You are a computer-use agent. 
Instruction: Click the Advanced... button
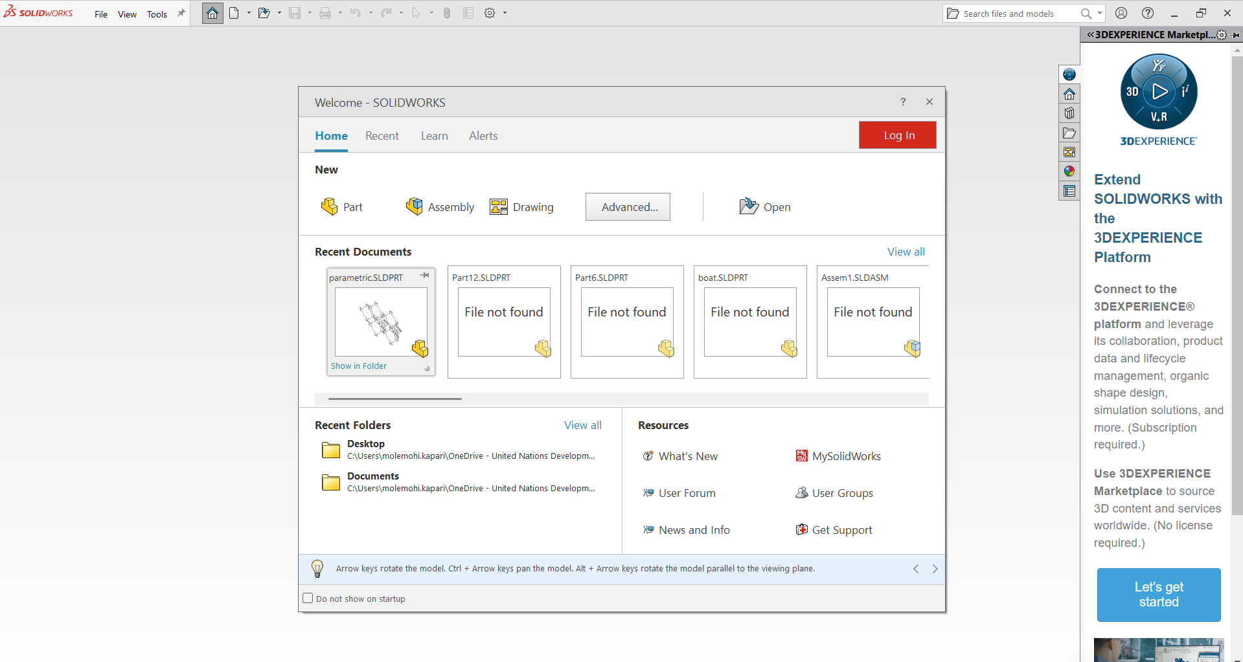click(x=628, y=207)
